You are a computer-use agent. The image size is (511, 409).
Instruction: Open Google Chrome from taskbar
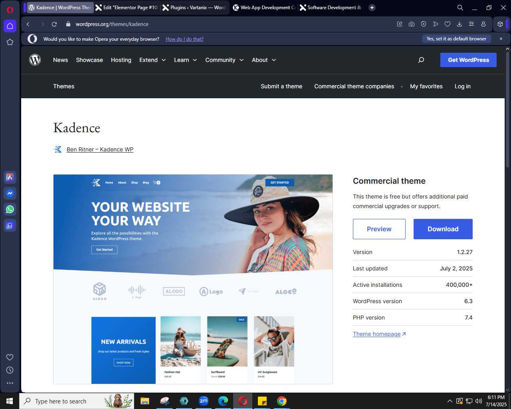pos(282,401)
